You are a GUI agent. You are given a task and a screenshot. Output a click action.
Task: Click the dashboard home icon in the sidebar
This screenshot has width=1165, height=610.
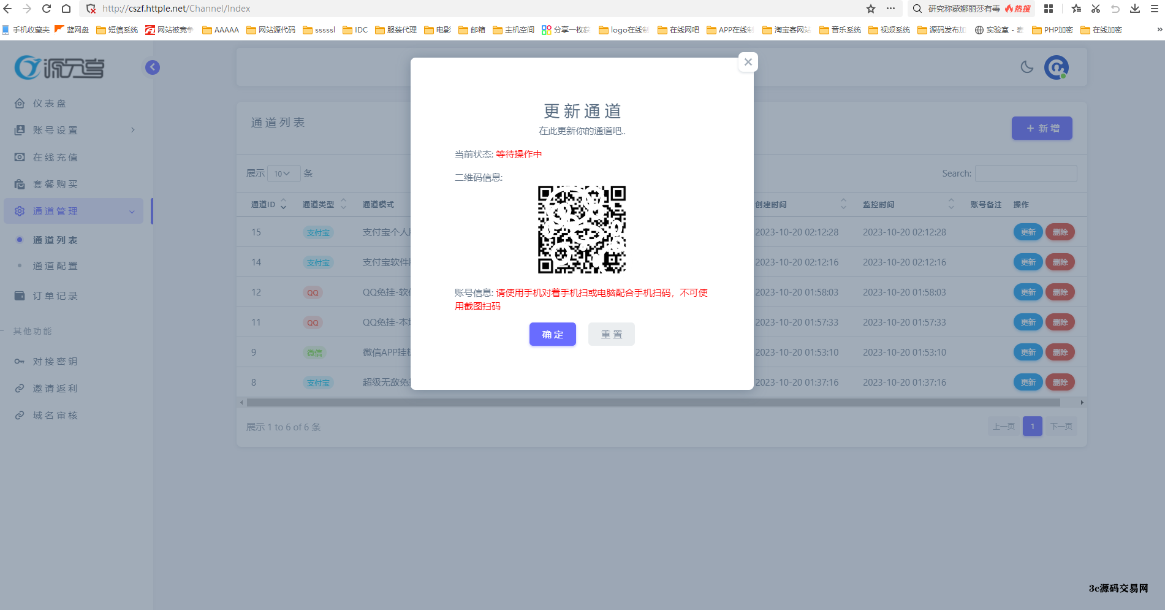(20, 104)
